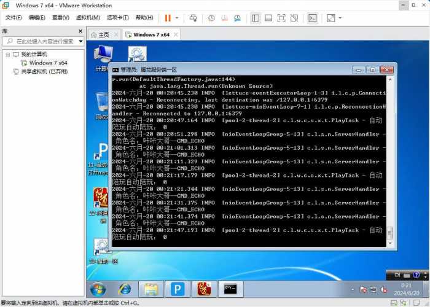This screenshot has height=307, width=430.
Task: Show hidden tray icons arrow in guest
Action: click(353, 289)
